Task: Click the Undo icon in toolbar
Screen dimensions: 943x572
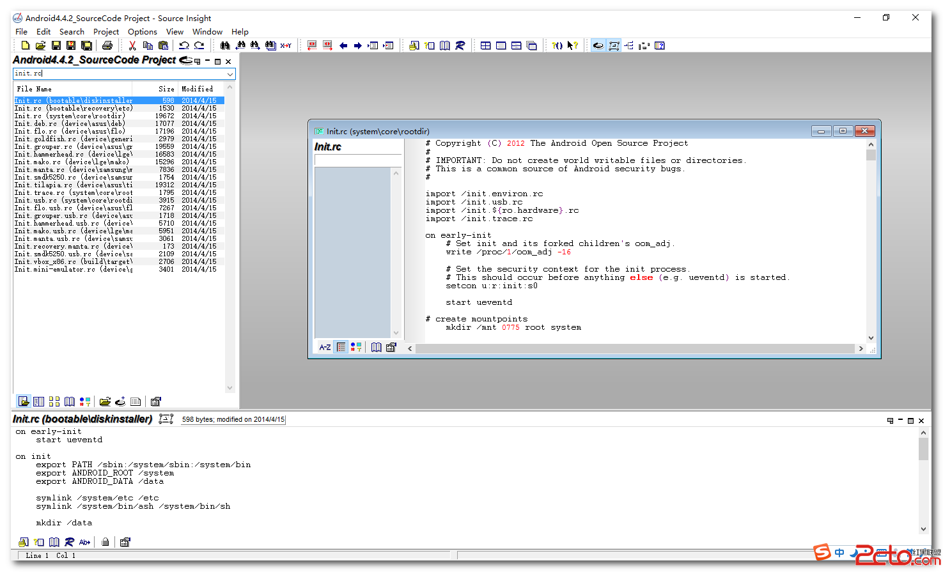Action: pos(184,45)
